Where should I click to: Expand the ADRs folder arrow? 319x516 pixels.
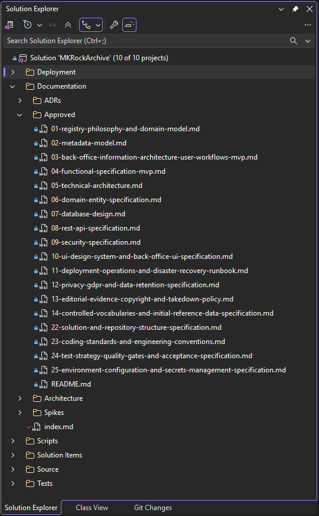[20, 100]
